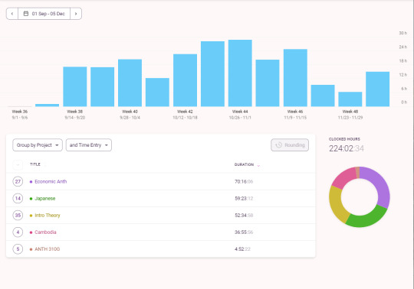
Task: Click the Rounding button
Action: tap(290, 145)
